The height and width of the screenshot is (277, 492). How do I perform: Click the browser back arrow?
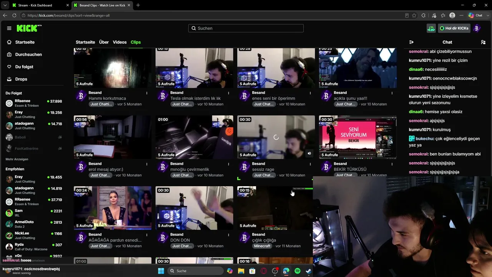(x=5, y=15)
